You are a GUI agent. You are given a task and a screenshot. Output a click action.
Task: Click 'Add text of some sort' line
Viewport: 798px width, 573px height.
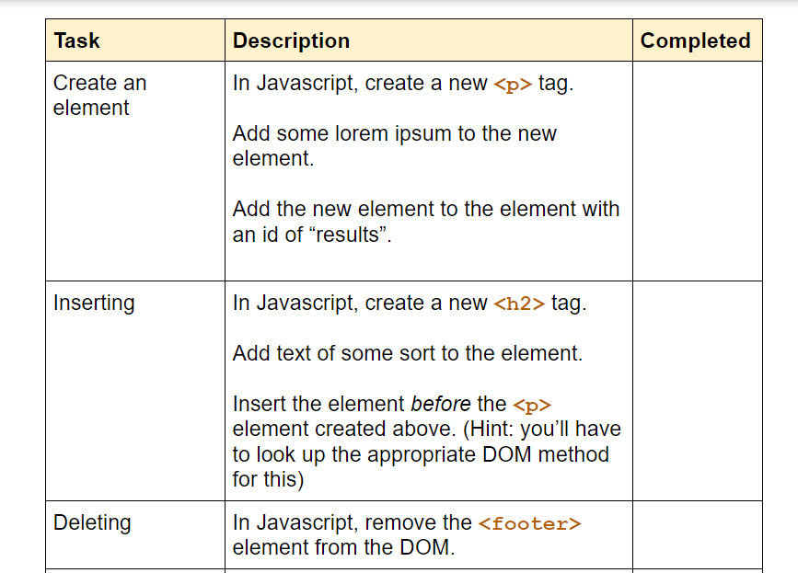(407, 353)
